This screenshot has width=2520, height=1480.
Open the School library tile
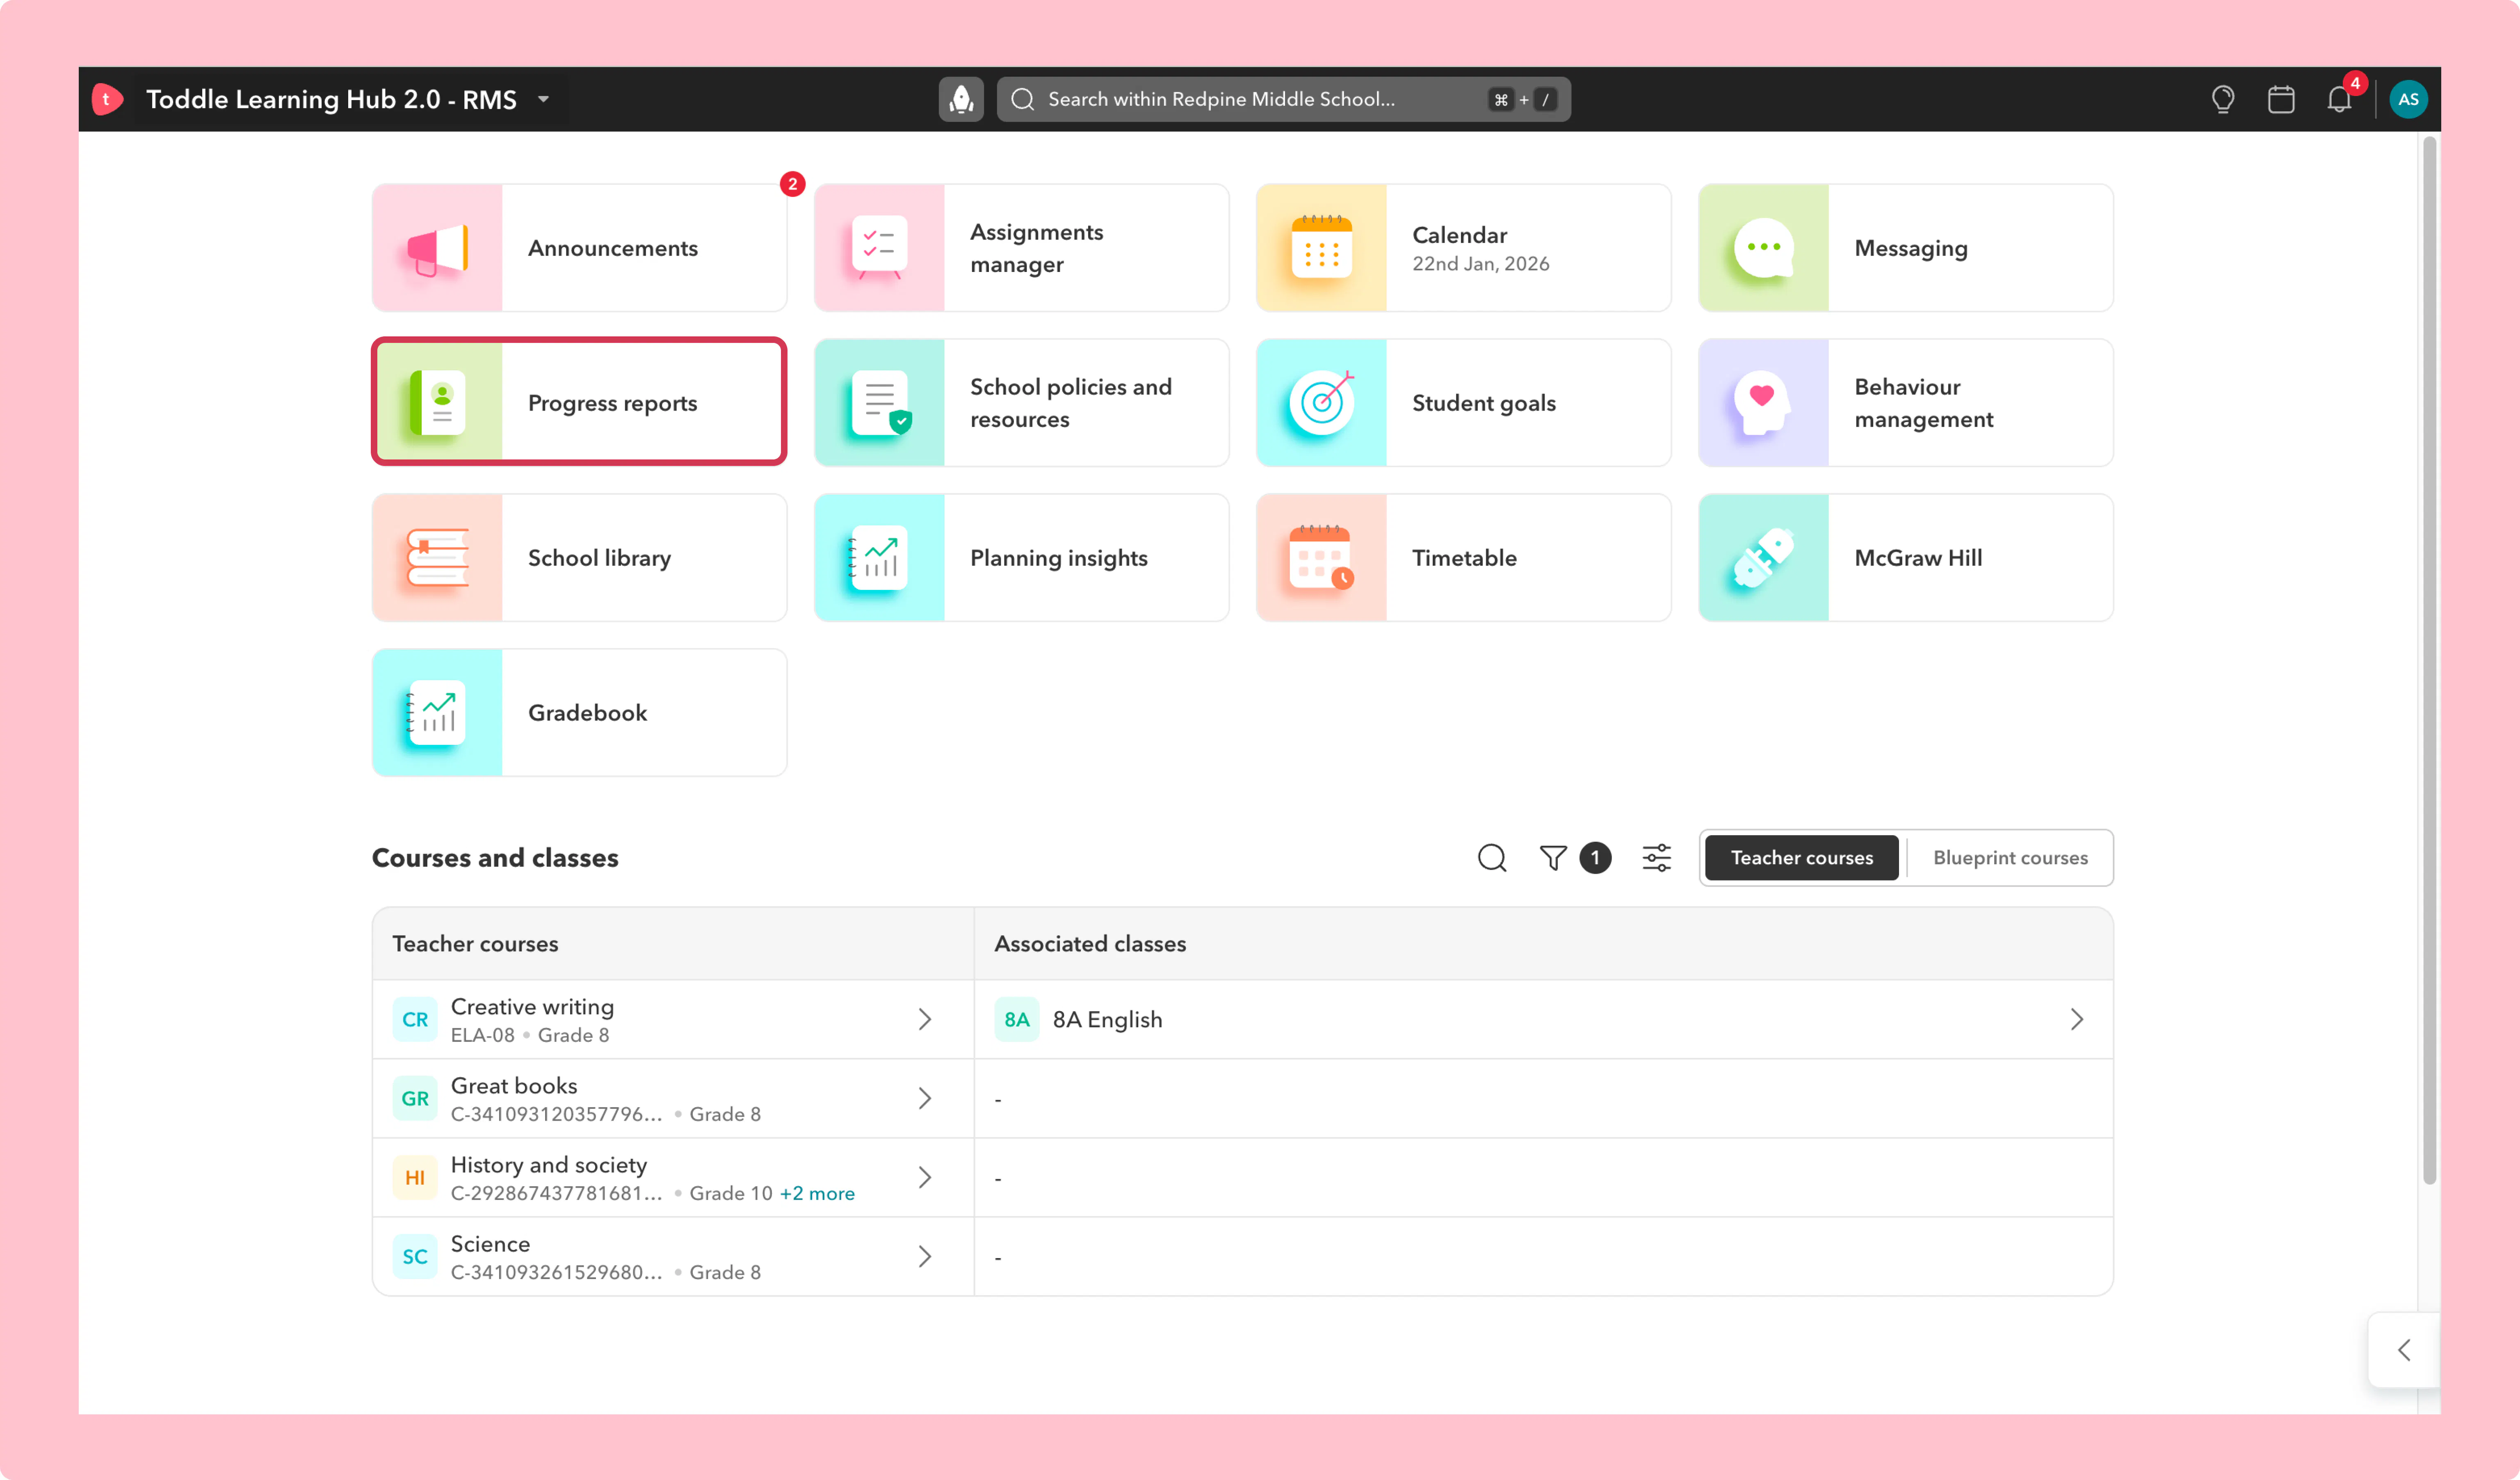(579, 557)
